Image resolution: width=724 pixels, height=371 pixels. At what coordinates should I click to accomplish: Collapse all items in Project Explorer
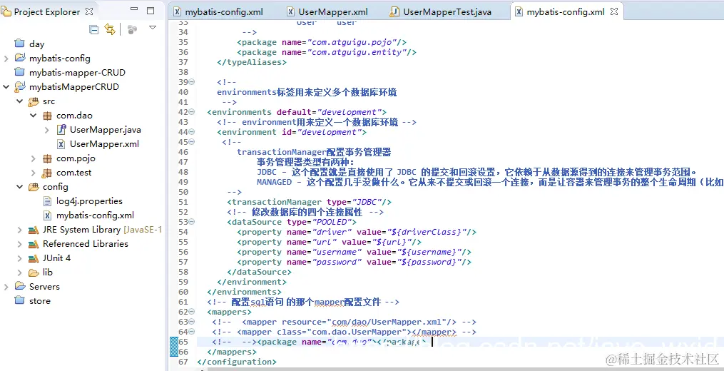(x=93, y=30)
